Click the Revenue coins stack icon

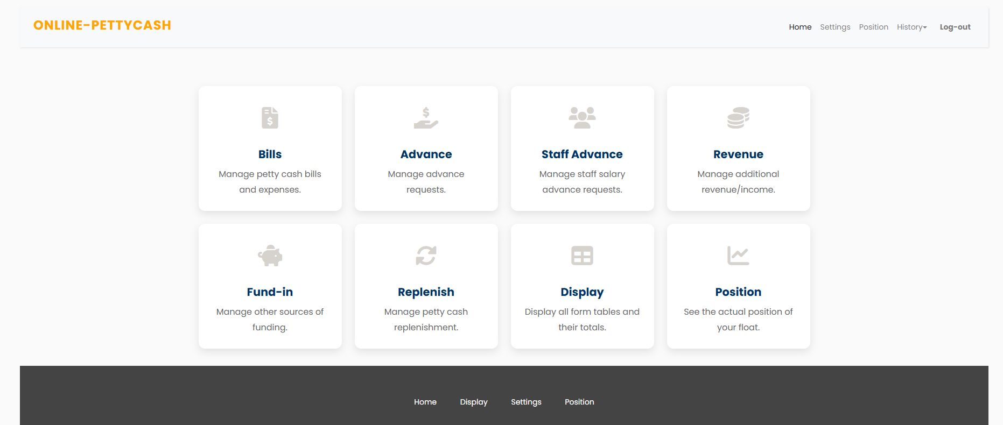coord(738,118)
